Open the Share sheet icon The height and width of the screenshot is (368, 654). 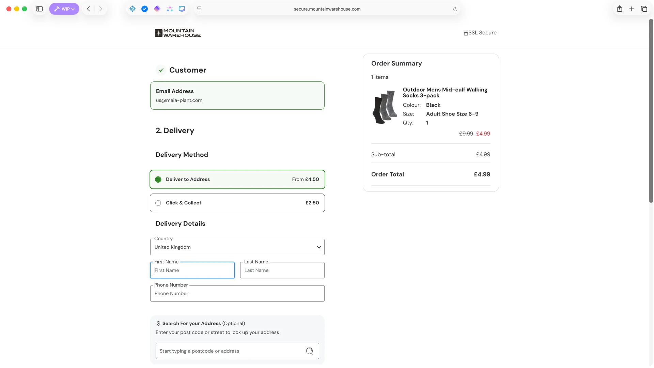(620, 9)
